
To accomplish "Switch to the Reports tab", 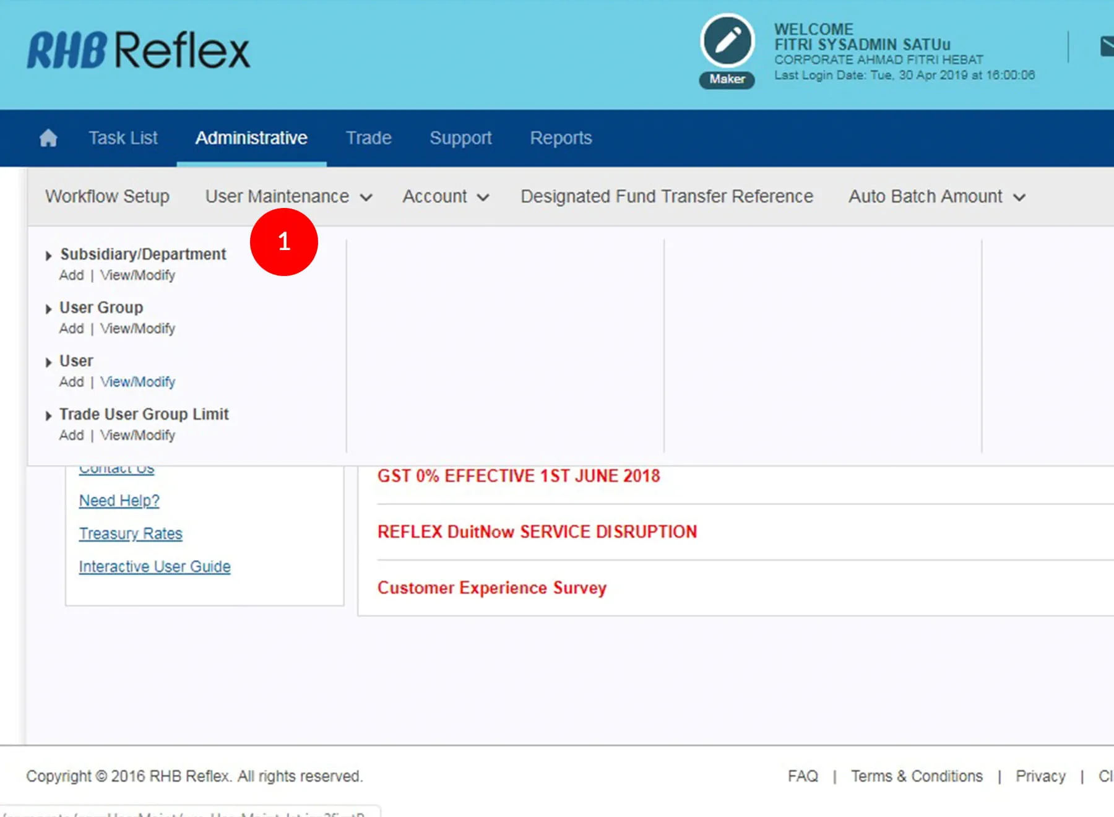I will coord(561,137).
